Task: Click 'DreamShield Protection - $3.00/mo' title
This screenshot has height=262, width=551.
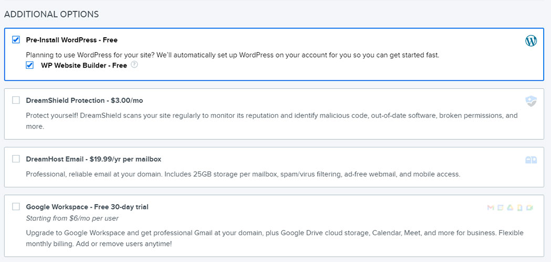Action: pyautogui.click(x=85, y=101)
